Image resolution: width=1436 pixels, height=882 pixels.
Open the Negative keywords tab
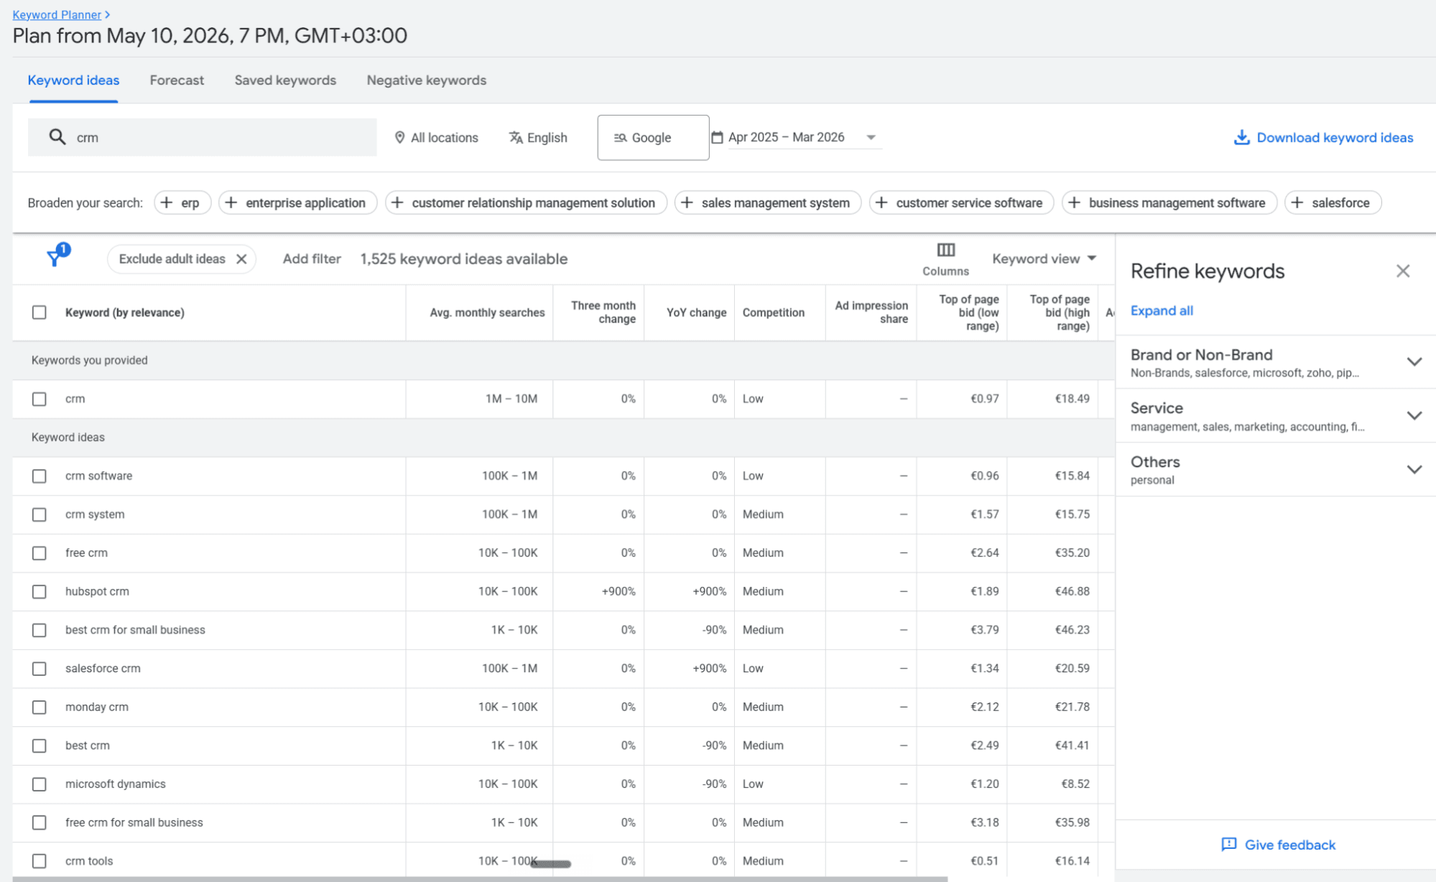pyautogui.click(x=427, y=80)
